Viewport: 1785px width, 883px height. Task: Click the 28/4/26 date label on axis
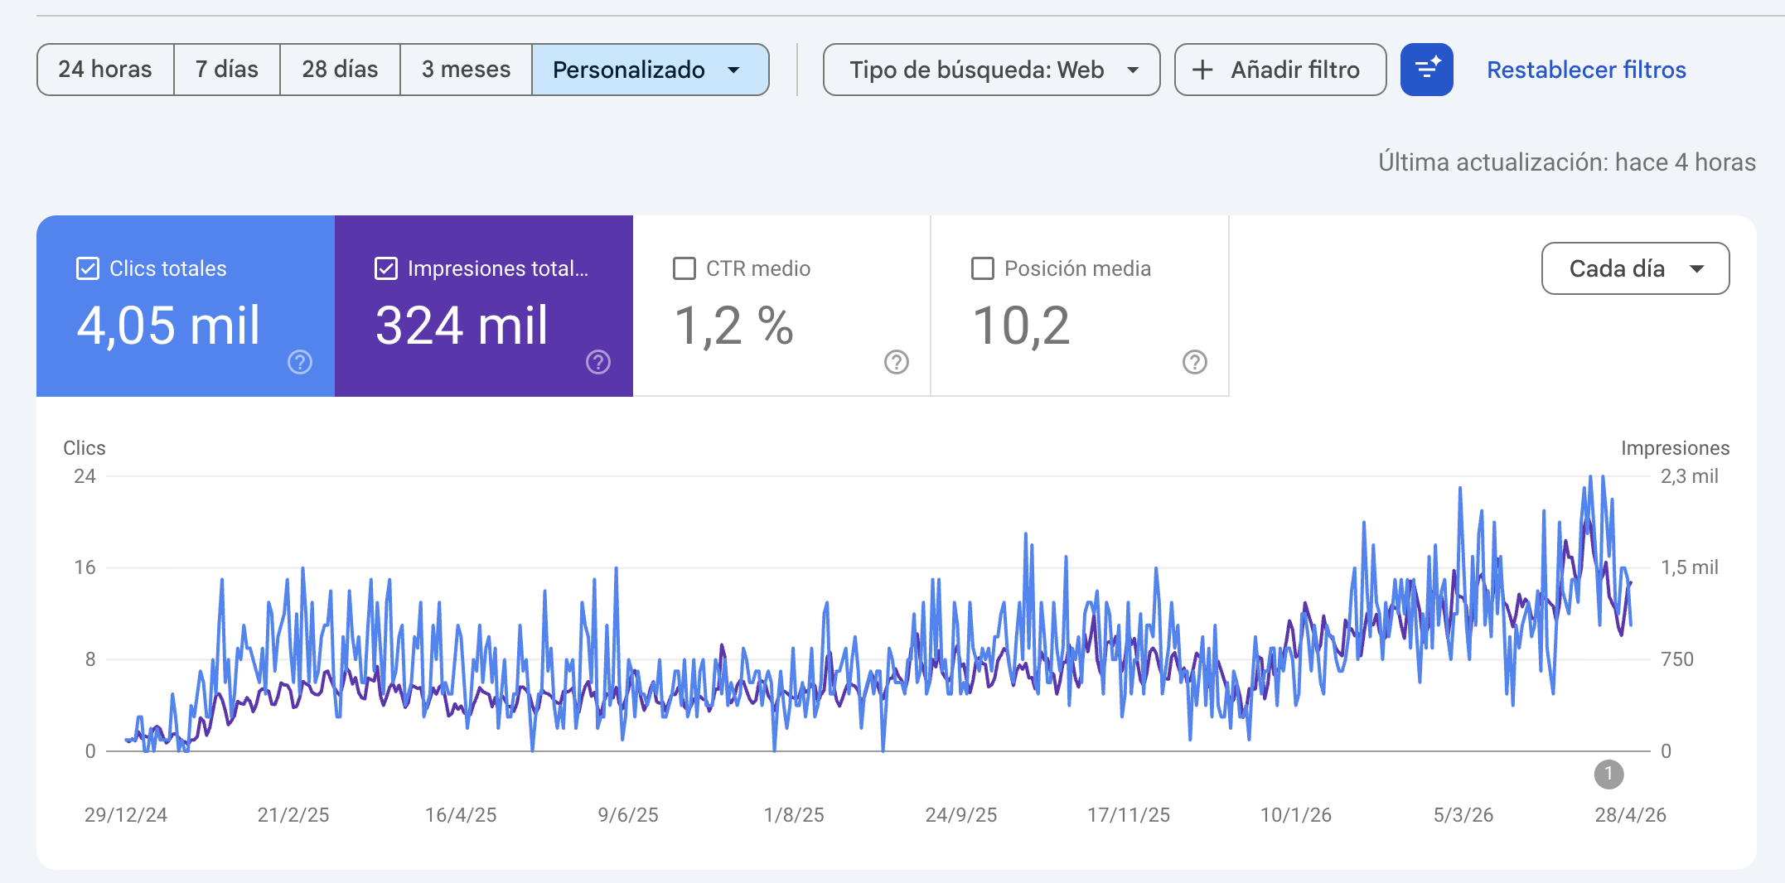1631,815
